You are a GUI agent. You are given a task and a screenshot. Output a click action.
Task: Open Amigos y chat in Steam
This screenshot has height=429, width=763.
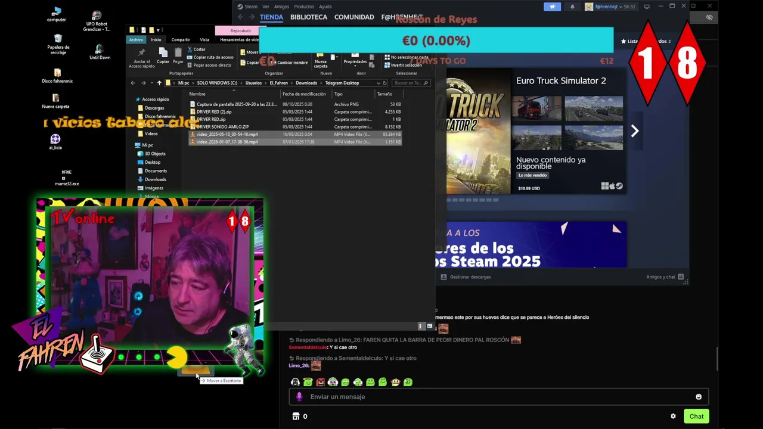coord(665,277)
